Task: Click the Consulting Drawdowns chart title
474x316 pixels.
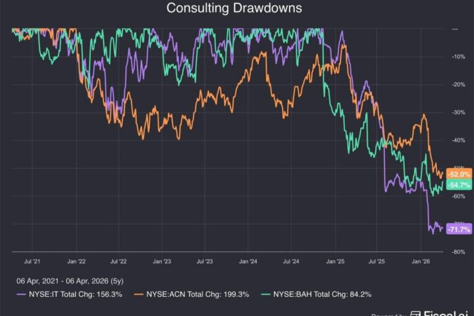Action: coord(234,8)
